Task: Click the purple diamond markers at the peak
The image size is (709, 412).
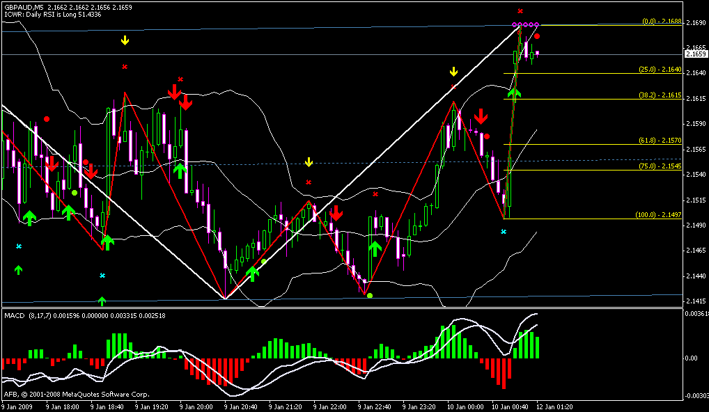Action: pyautogui.click(x=528, y=25)
